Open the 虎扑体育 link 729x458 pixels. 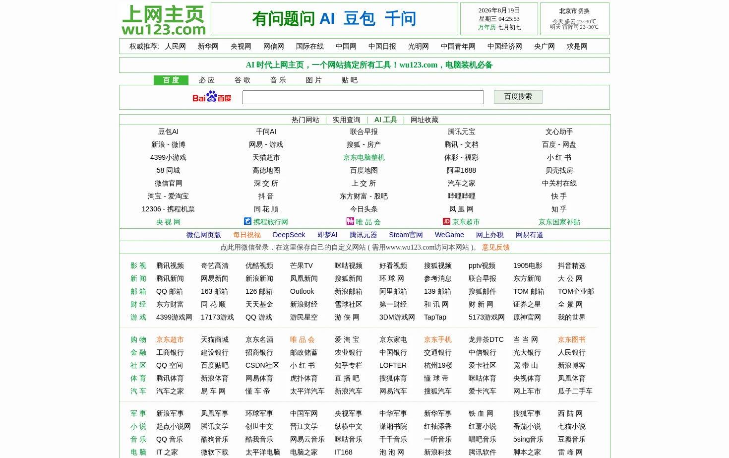(304, 379)
